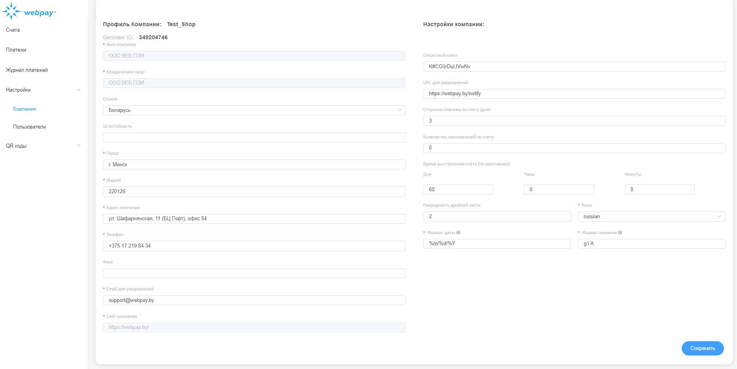Select the Компания settings submenu
Screen dimensions: 737x369
coord(25,109)
